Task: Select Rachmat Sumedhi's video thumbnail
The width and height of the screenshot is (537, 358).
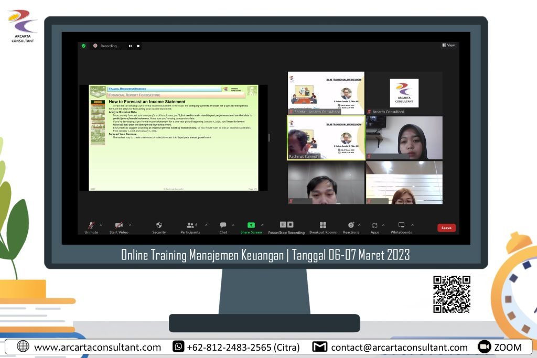Action: 326,137
